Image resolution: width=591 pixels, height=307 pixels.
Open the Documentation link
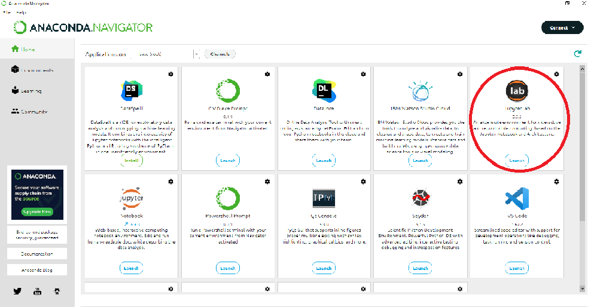tap(37, 254)
